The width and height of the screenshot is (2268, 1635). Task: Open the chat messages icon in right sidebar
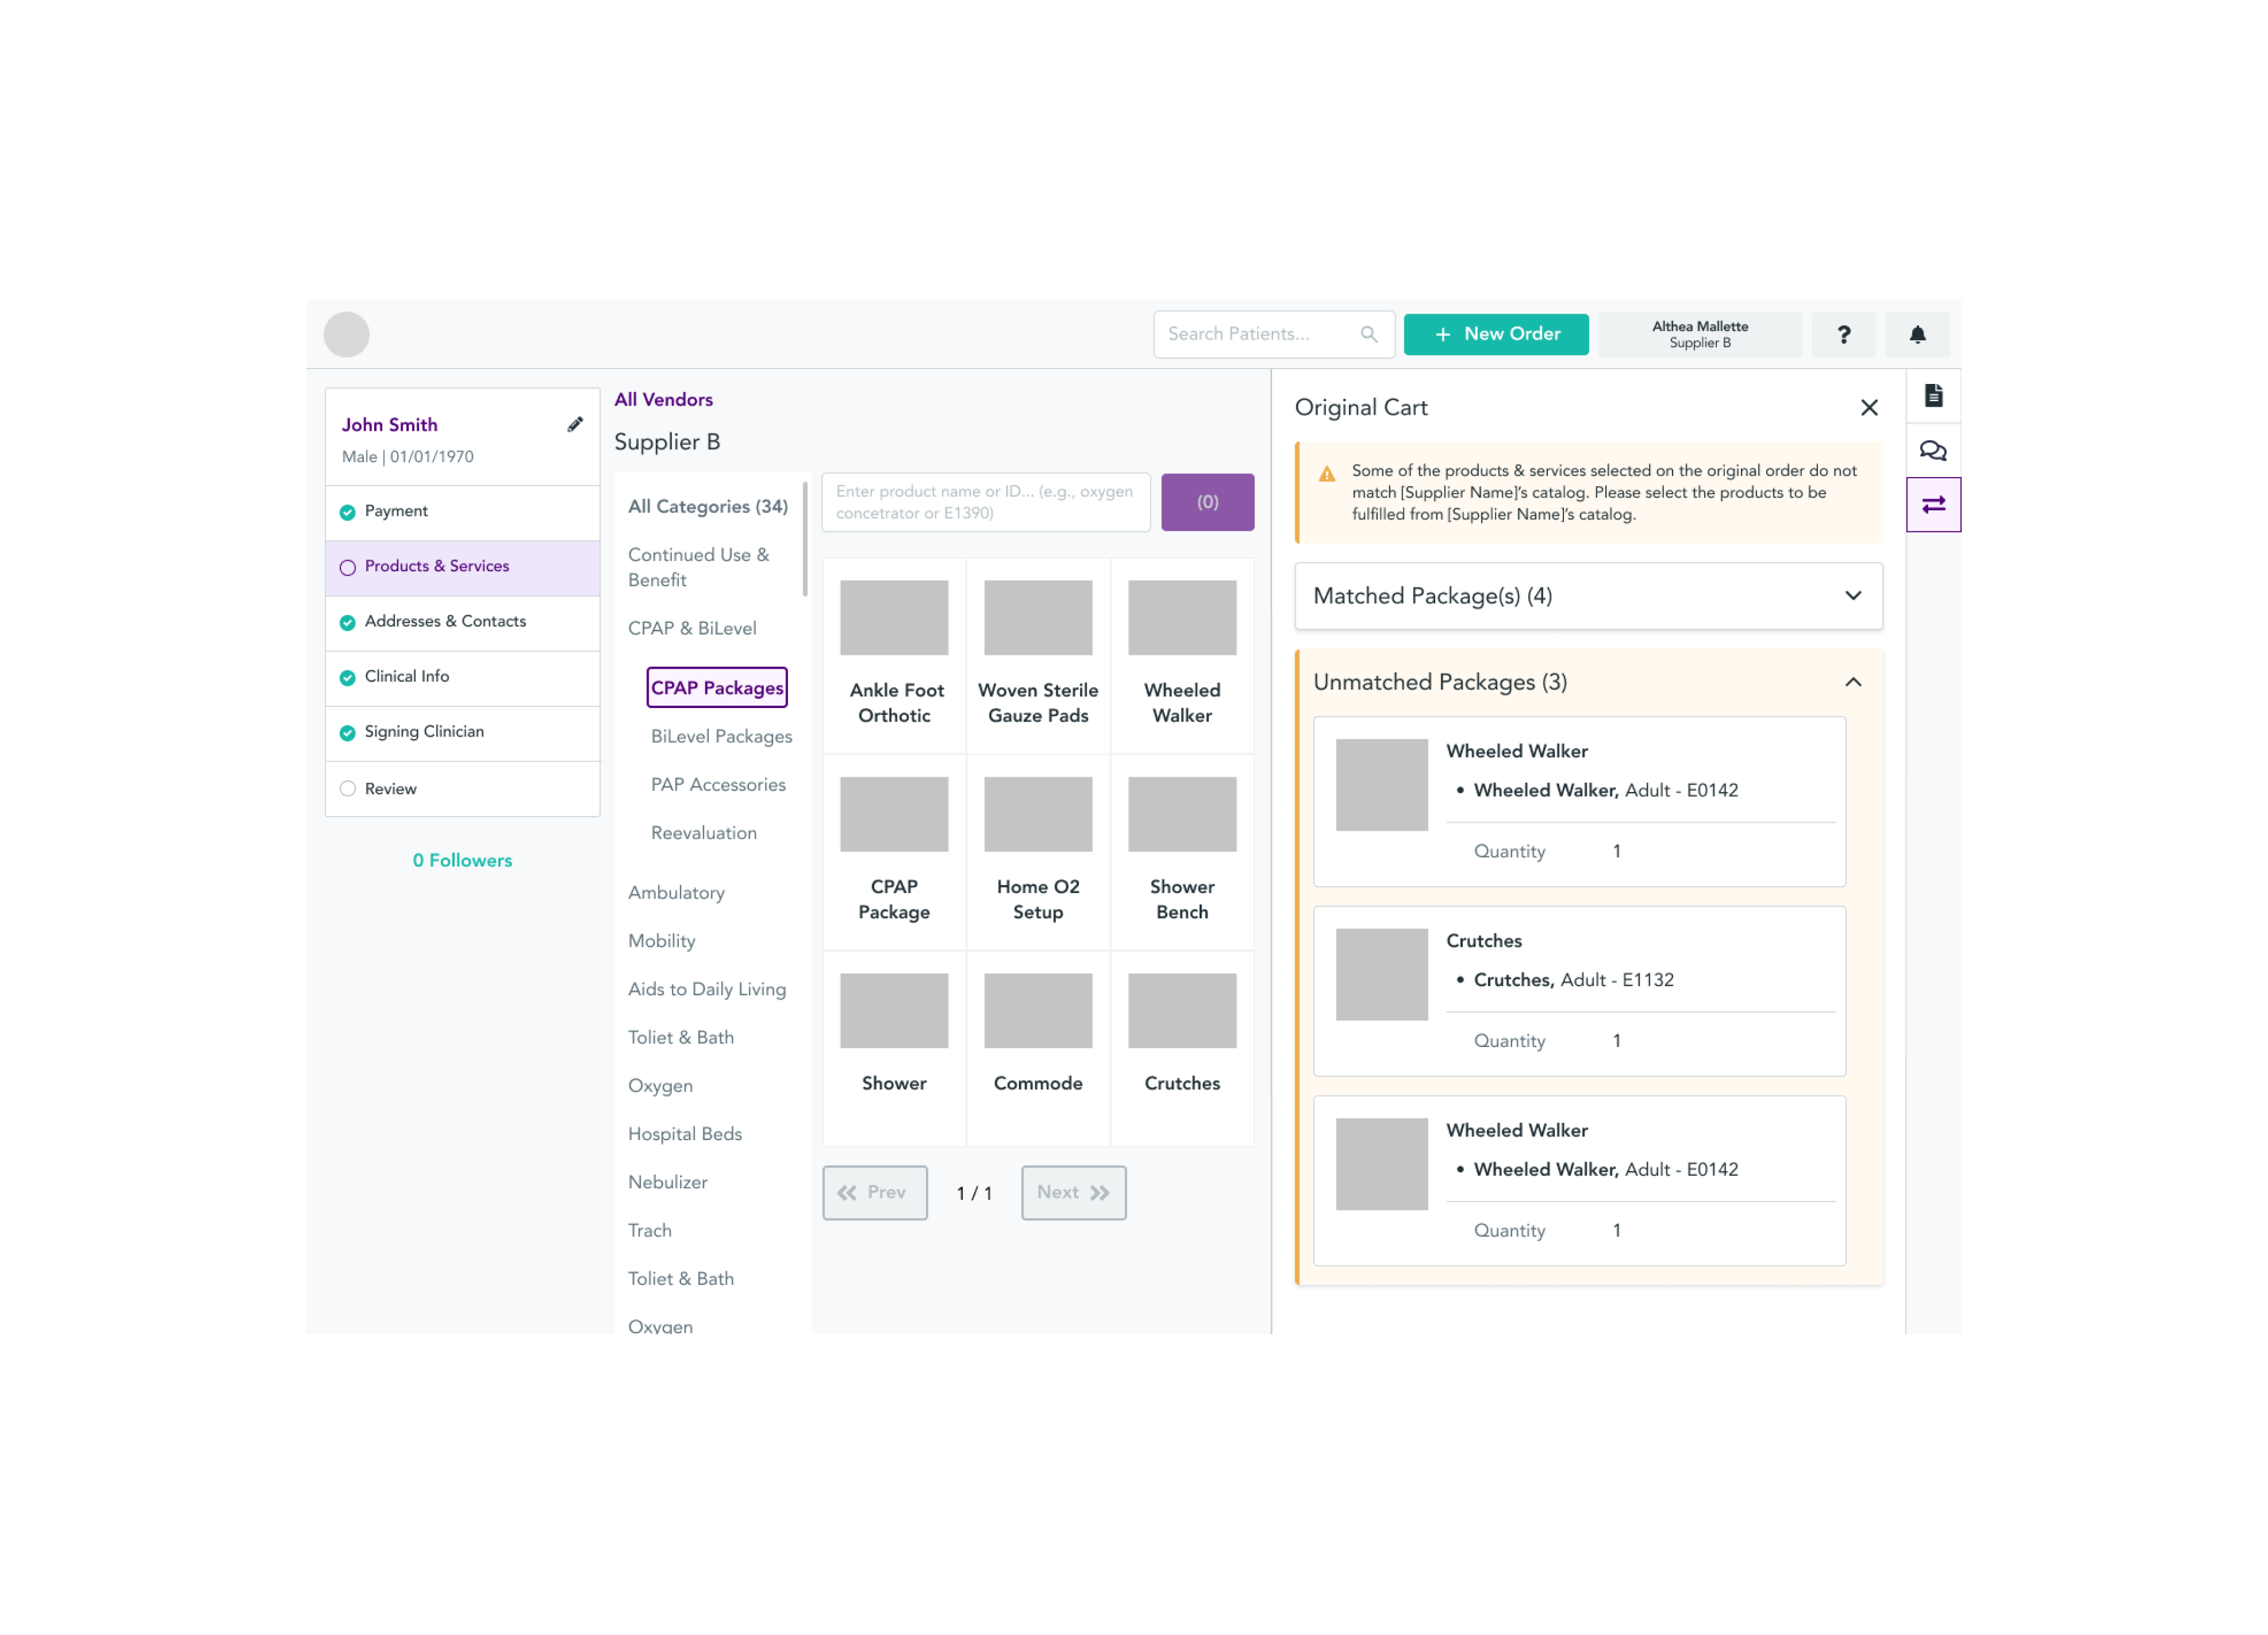(1934, 451)
